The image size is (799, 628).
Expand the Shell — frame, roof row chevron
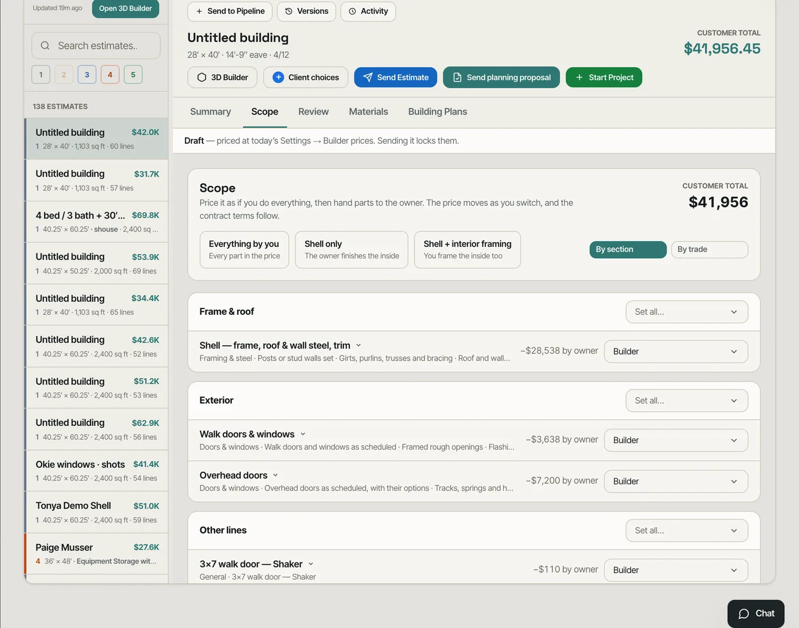pyautogui.click(x=358, y=346)
